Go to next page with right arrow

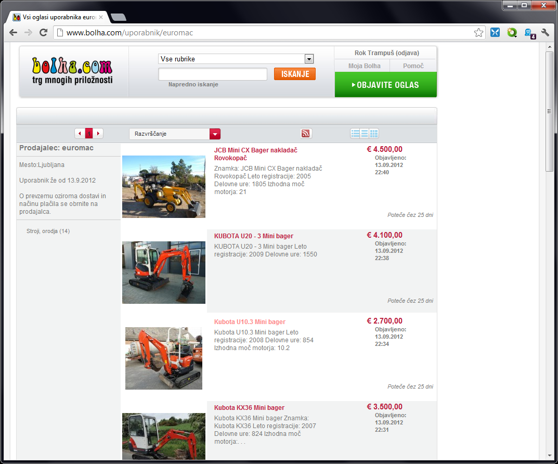[x=98, y=134]
